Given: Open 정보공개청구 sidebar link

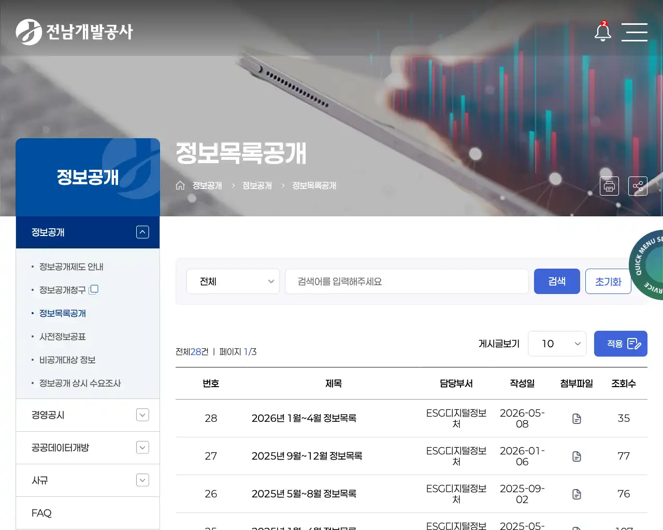Looking at the screenshot, I should click(63, 290).
